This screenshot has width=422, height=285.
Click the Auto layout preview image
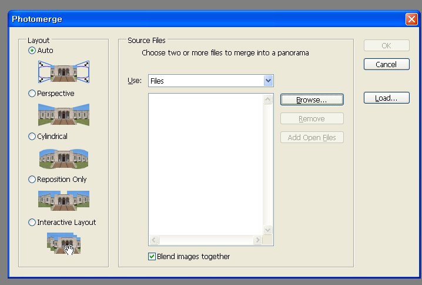[x=64, y=72]
